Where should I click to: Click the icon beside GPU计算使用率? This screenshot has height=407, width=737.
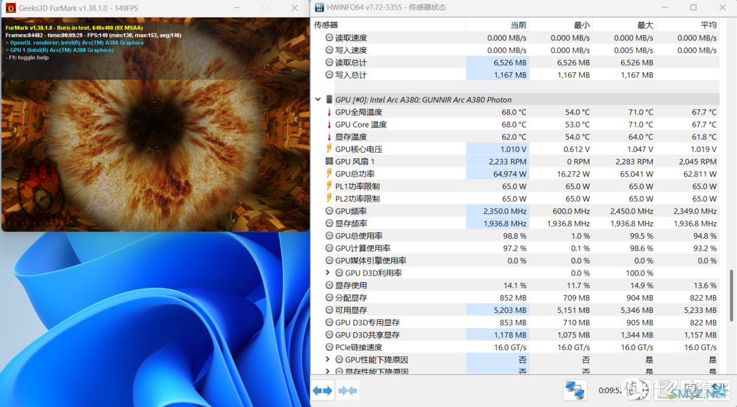click(329, 248)
